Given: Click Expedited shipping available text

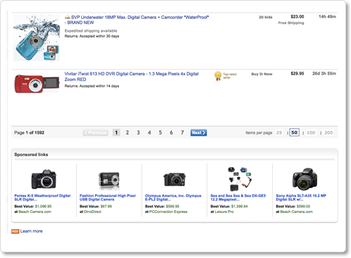Looking at the screenshot, I should [x=91, y=31].
